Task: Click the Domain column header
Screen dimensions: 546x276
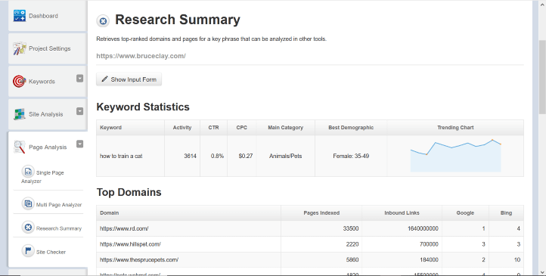Action: [x=189, y=213]
